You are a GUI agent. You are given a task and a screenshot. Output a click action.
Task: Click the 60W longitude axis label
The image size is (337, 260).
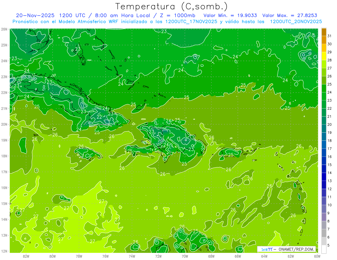pos(317,256)
